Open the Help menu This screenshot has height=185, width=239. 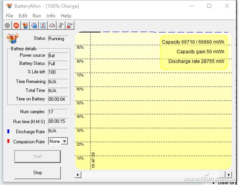pos(66,16)
